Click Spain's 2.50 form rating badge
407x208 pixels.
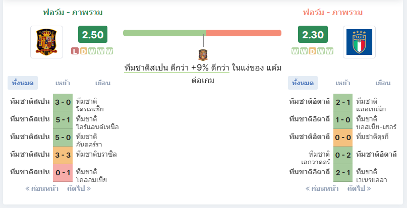(x=93, y=34)
